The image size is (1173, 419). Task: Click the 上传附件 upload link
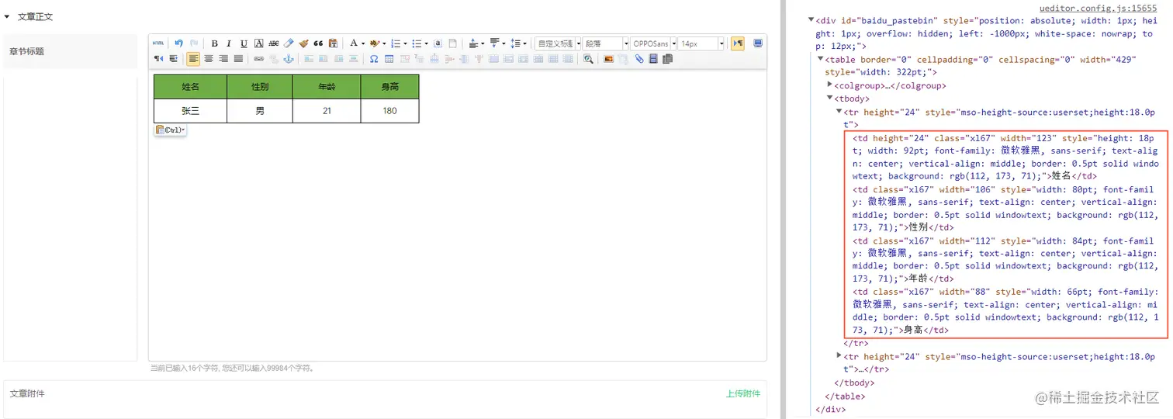[743, 393]
